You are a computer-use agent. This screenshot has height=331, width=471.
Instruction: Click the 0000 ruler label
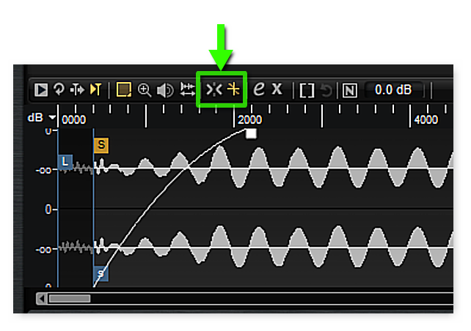(x=74, y=120)
